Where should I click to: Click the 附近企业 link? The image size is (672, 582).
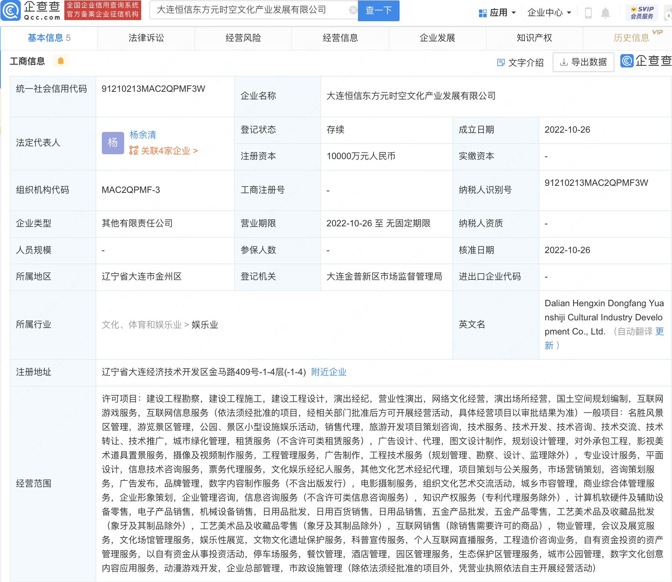[x=329, y=372]
